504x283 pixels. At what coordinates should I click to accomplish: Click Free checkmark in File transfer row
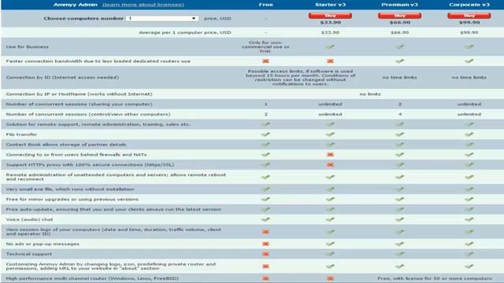coord(265,134)
